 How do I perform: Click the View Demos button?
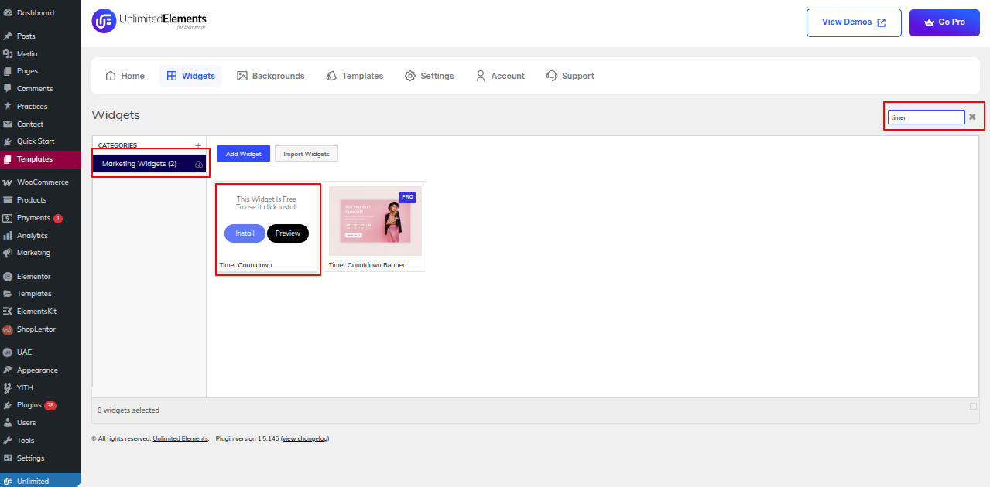coord(854,22)
